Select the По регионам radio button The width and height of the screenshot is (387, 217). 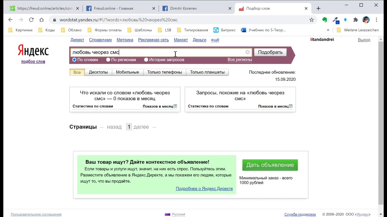[x=108, y=60]
